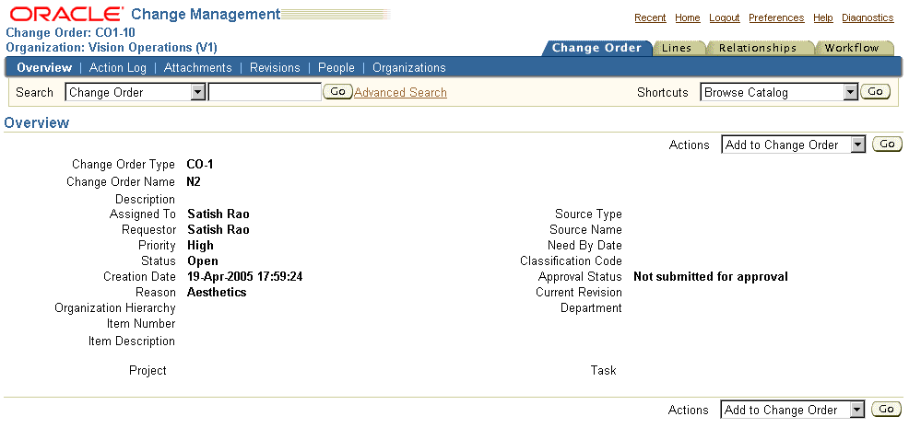Click the Overview section heading

coord(37,122)
